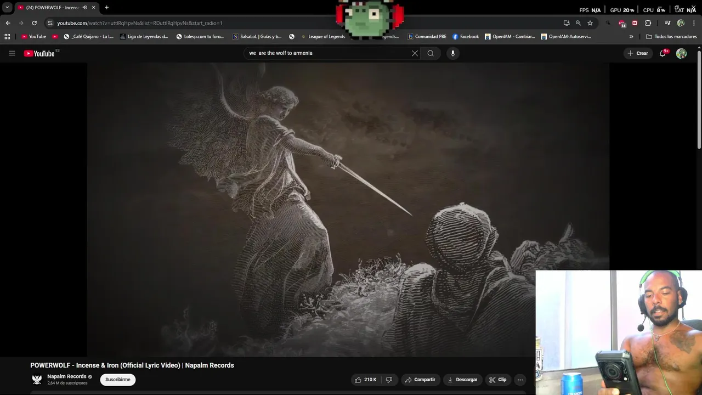Dislike the video with the thumbs-down button

(x=389, y=380)
